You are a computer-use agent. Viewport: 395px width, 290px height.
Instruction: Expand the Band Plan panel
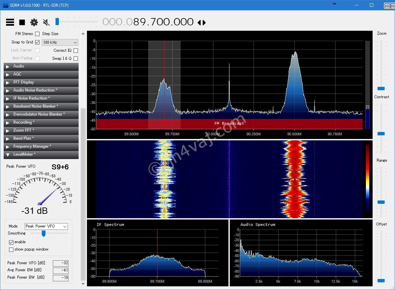coord(41,138)
